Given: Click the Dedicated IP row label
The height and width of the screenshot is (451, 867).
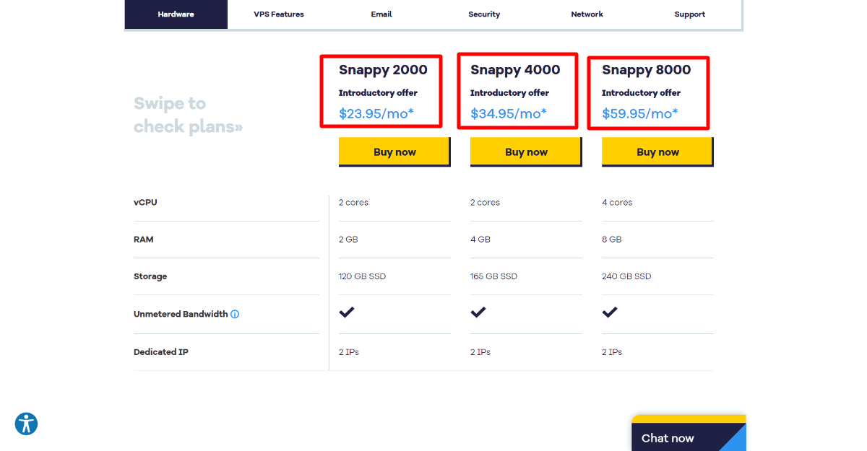Looking at the screenshot, I should (x=160, y=351).
